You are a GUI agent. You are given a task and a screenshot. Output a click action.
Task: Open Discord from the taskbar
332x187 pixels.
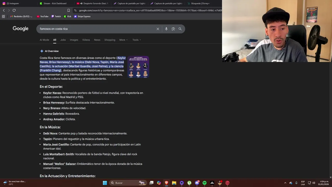(197, 183)
